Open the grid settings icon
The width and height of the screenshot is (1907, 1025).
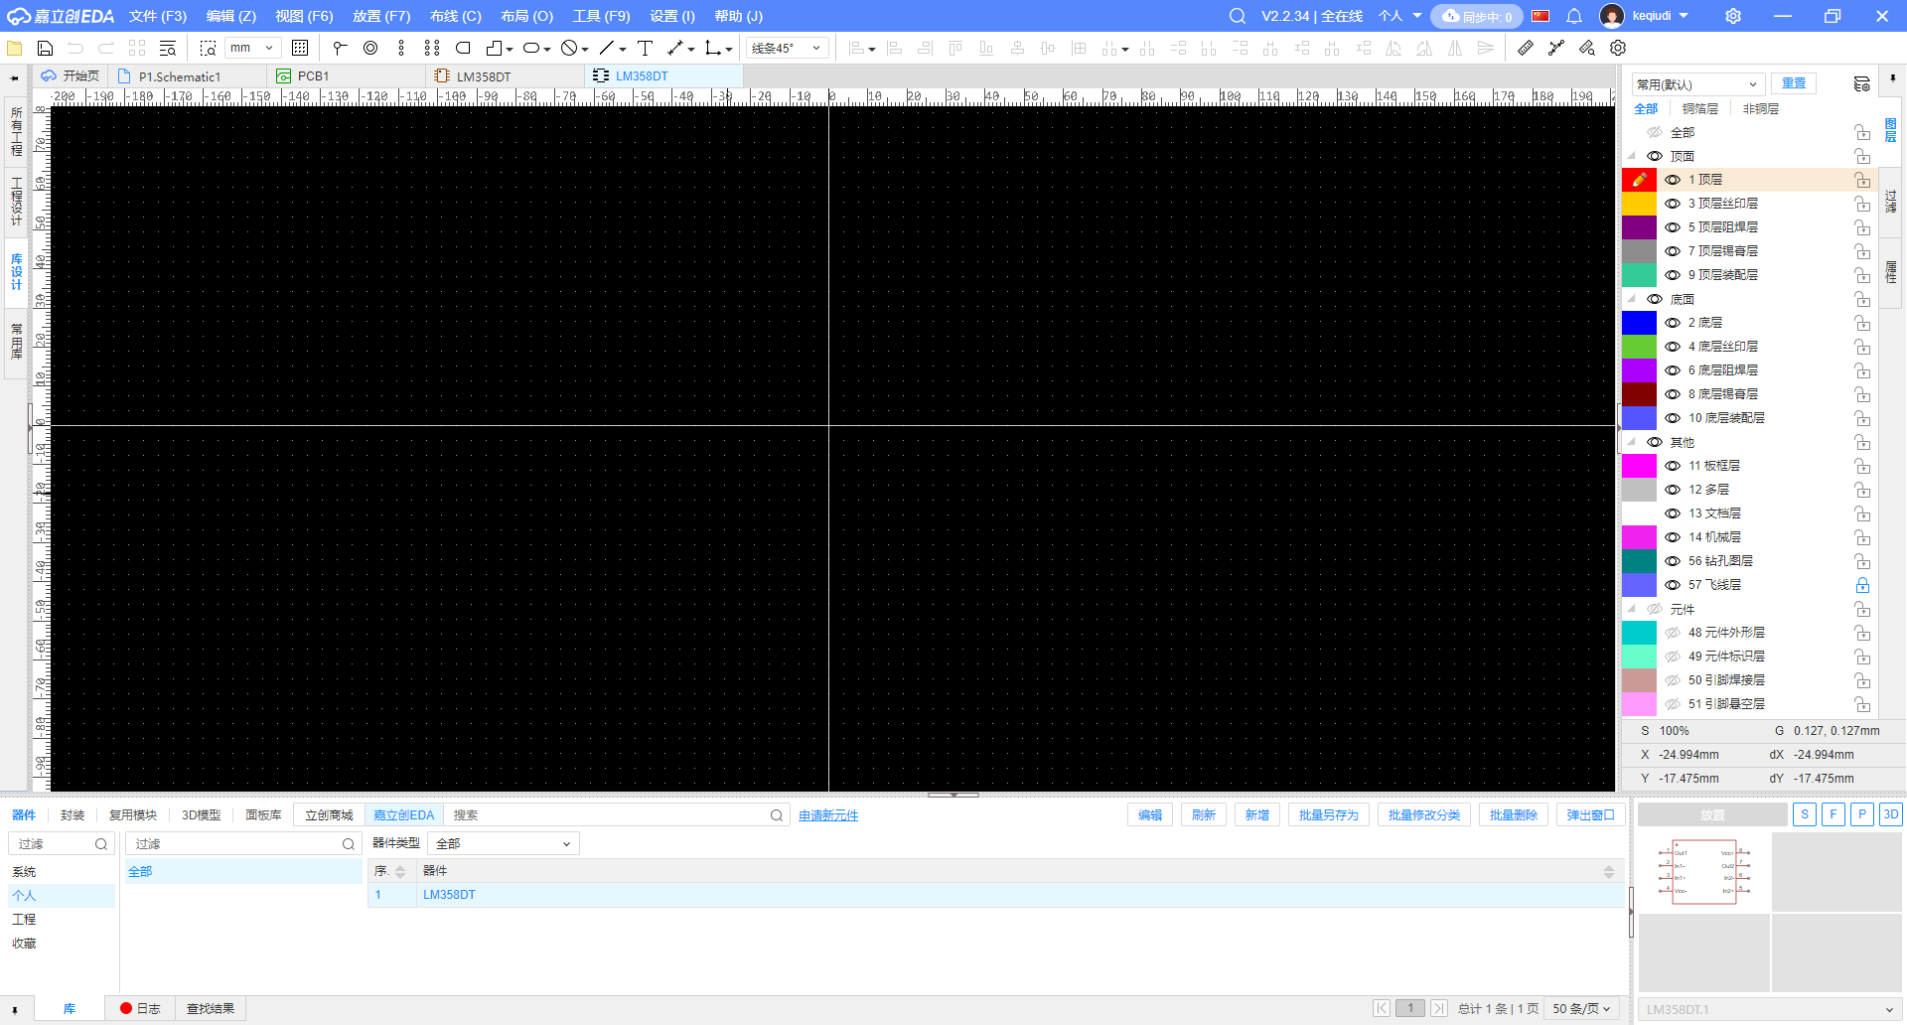point(300,48)
